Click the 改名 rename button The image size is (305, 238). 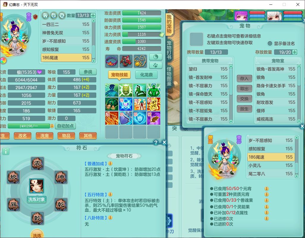point(23,136)
